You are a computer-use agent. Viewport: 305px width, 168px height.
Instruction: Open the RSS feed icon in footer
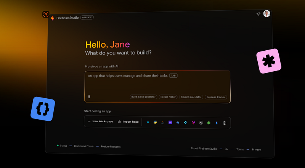[226, 149]
